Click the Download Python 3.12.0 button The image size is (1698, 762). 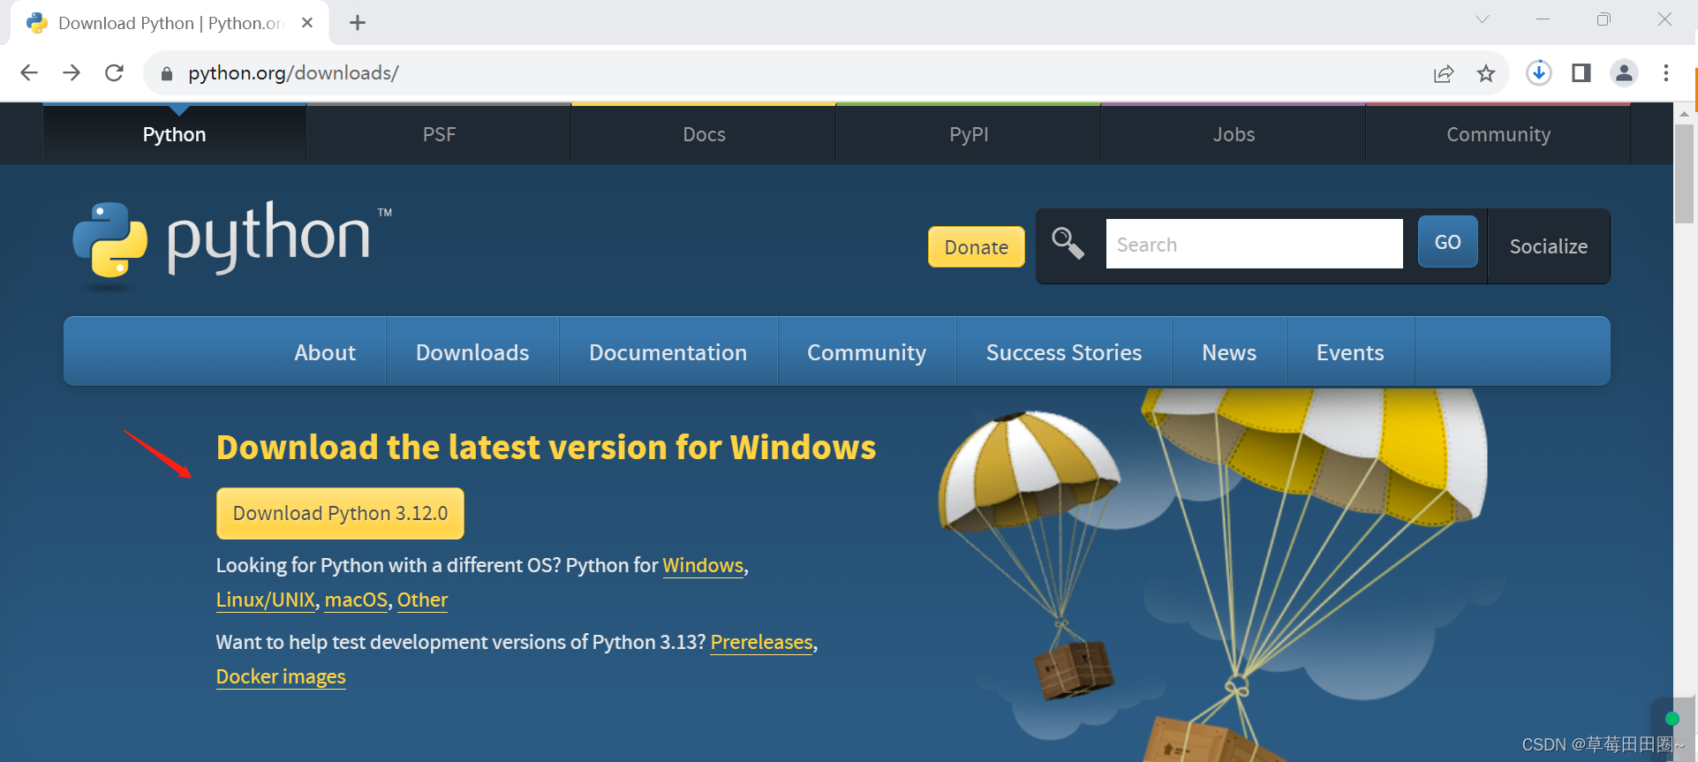tap(340, 513)
